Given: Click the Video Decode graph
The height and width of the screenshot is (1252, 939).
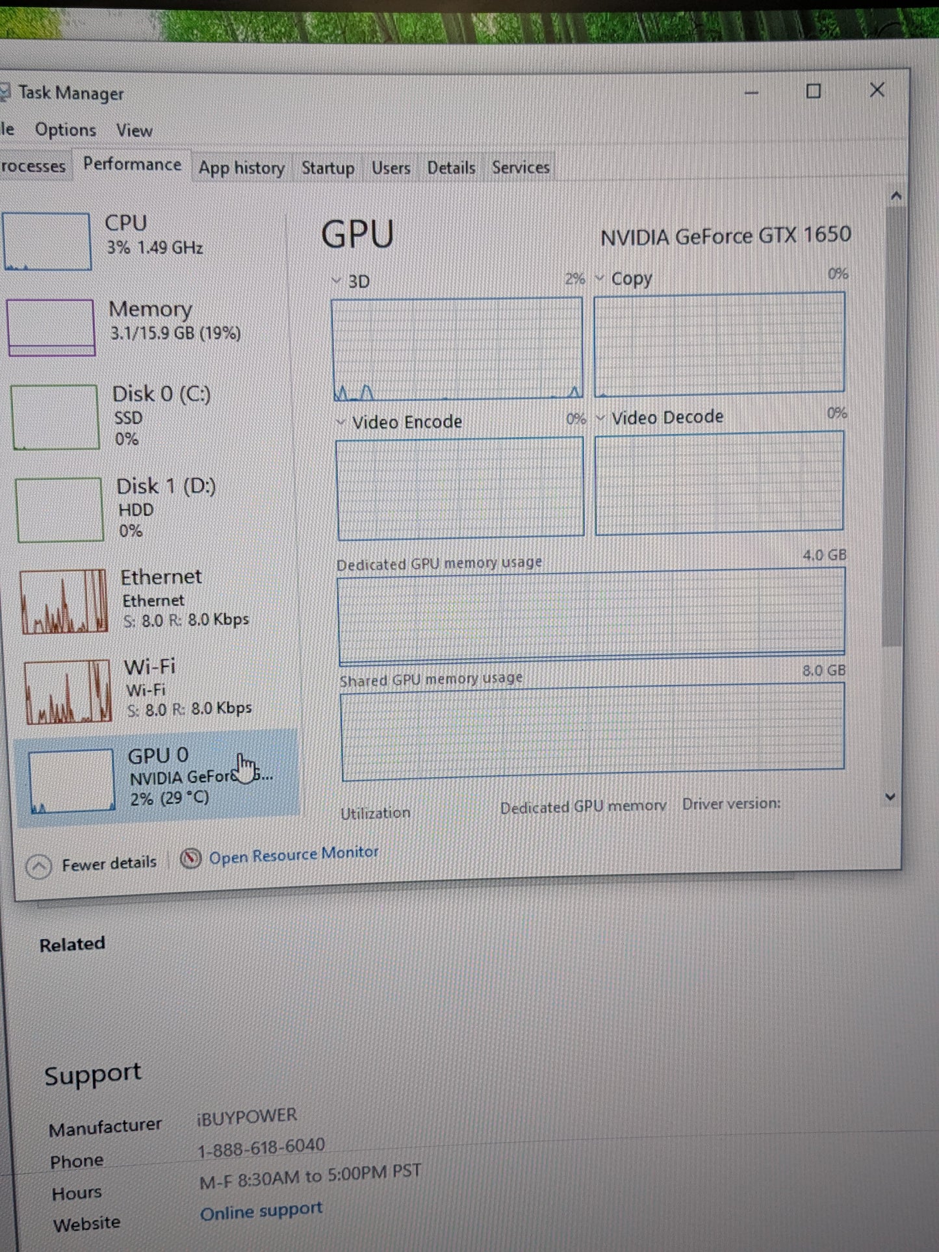Looking at the screenshot, I should point(719,483).
